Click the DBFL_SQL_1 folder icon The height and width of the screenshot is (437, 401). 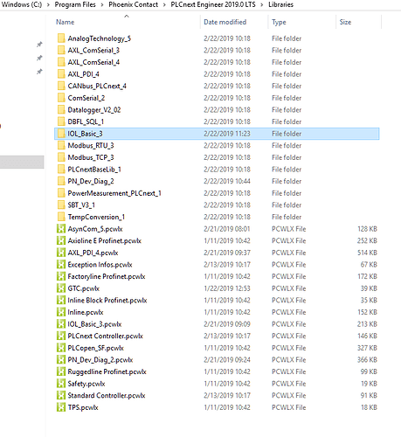[x=61, y=121]
